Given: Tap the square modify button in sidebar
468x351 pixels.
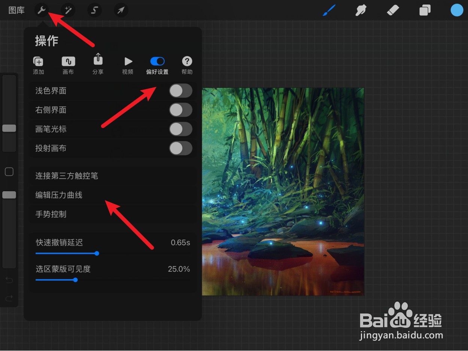Looking at the screenshot, I should click(x=9, y=172).
